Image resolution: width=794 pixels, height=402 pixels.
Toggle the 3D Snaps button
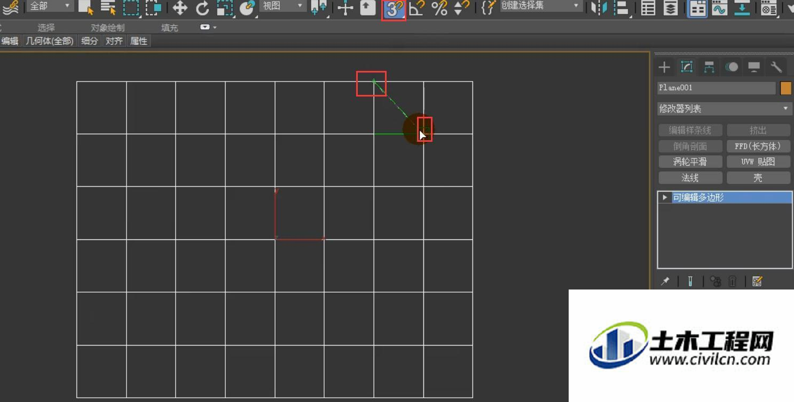(x=394, y=9)
